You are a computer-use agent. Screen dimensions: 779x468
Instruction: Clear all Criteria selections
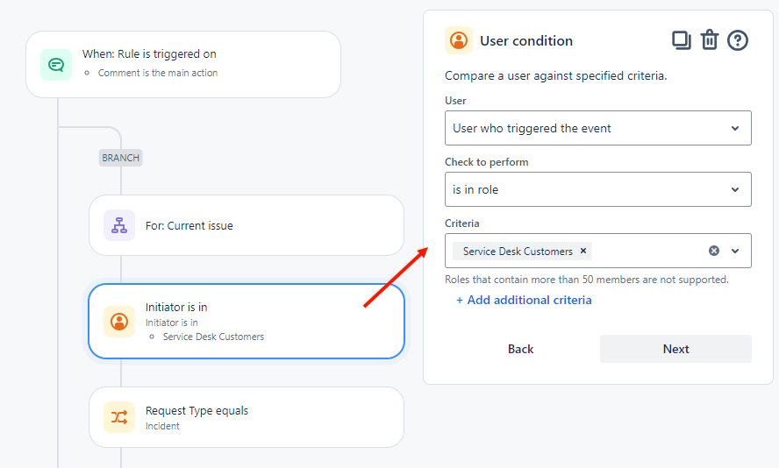pos(714,251)
